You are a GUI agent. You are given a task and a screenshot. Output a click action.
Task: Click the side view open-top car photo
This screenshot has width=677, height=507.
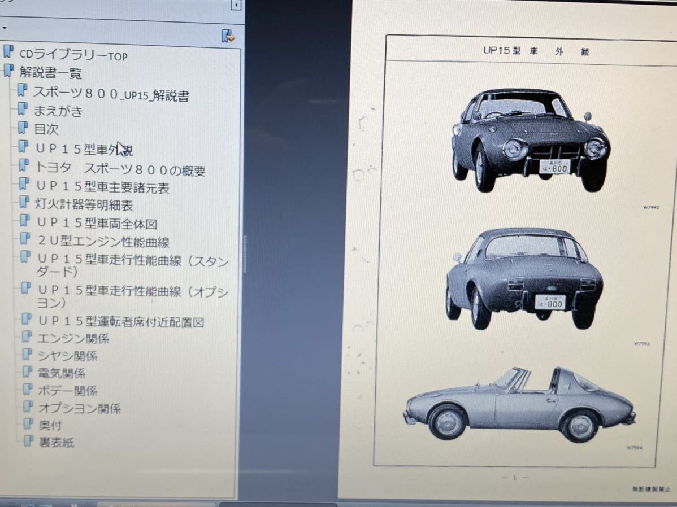click(x=520, y=404)
